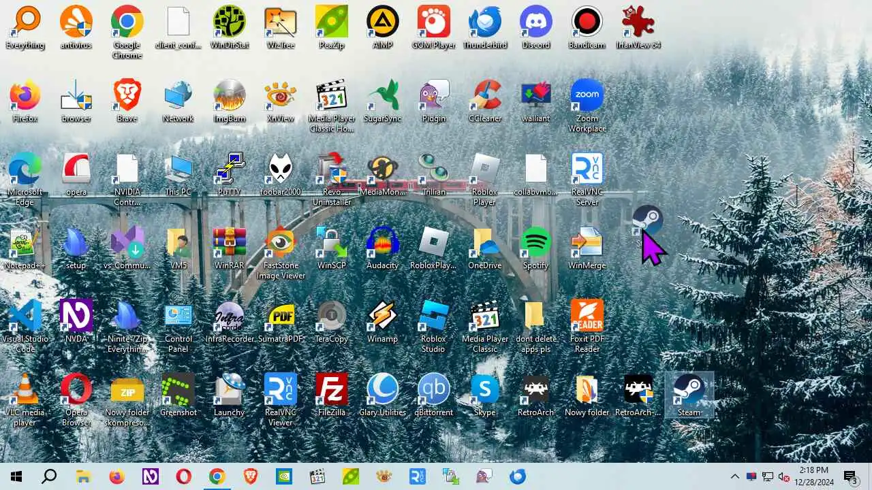Select the This PC desktop icon
This screenshot has height=490, width=872.
coord(178,174)
